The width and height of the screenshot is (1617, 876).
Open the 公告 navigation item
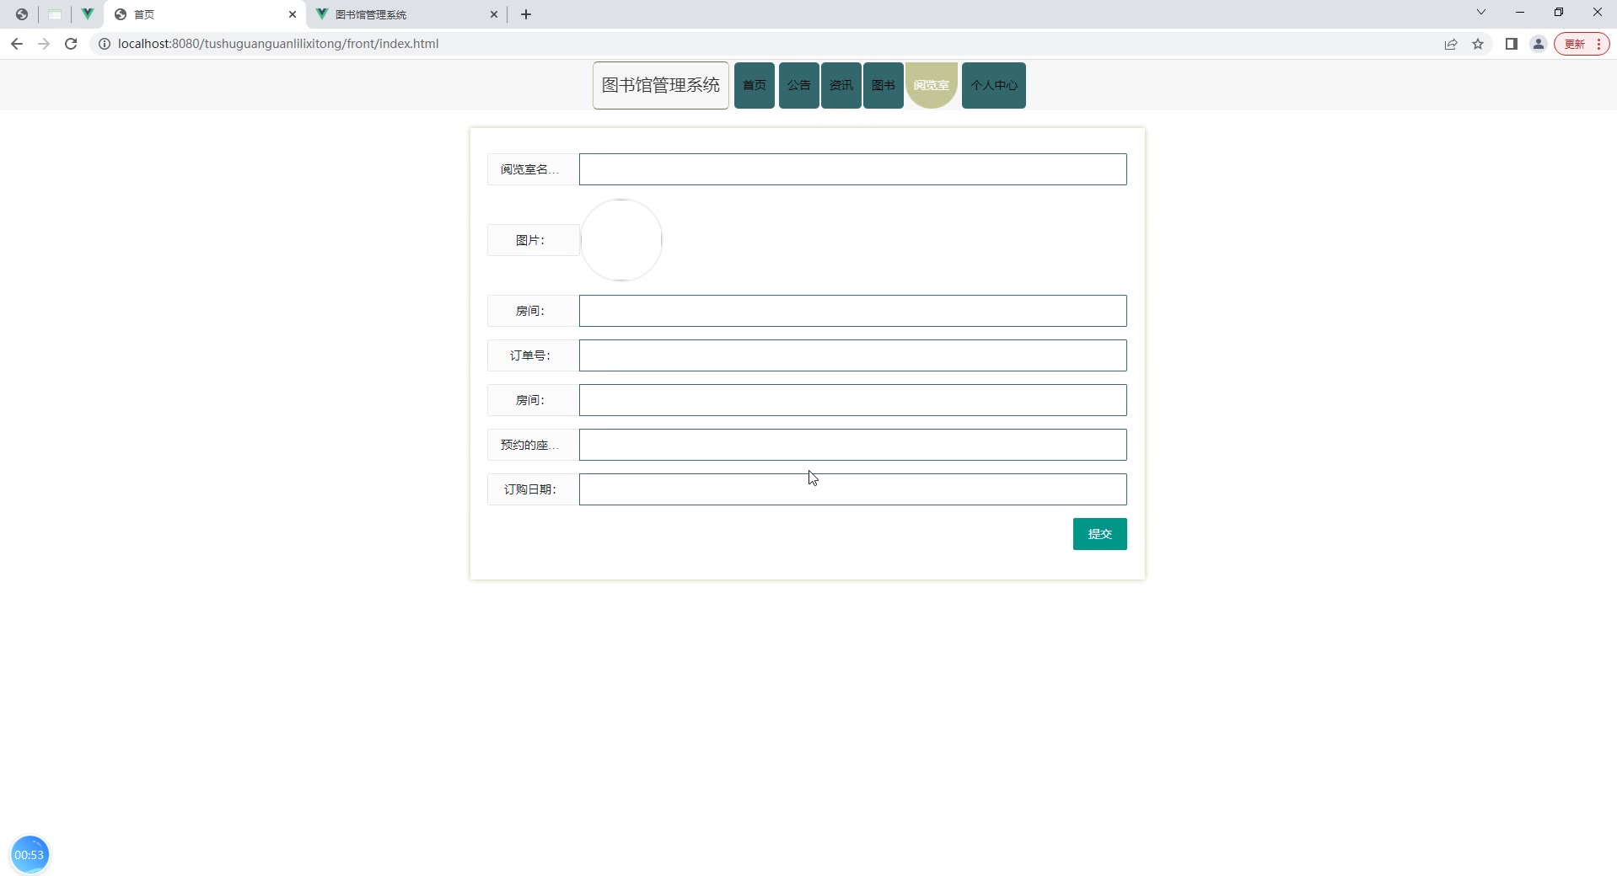coord(799,85)
